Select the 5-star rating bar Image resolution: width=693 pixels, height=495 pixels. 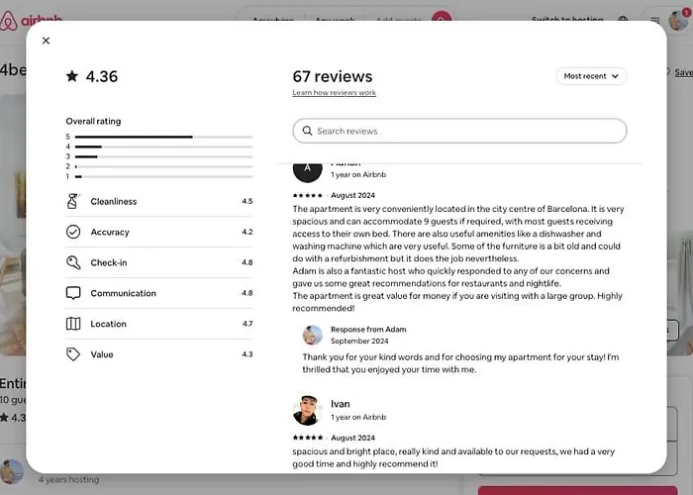point(163,137)
